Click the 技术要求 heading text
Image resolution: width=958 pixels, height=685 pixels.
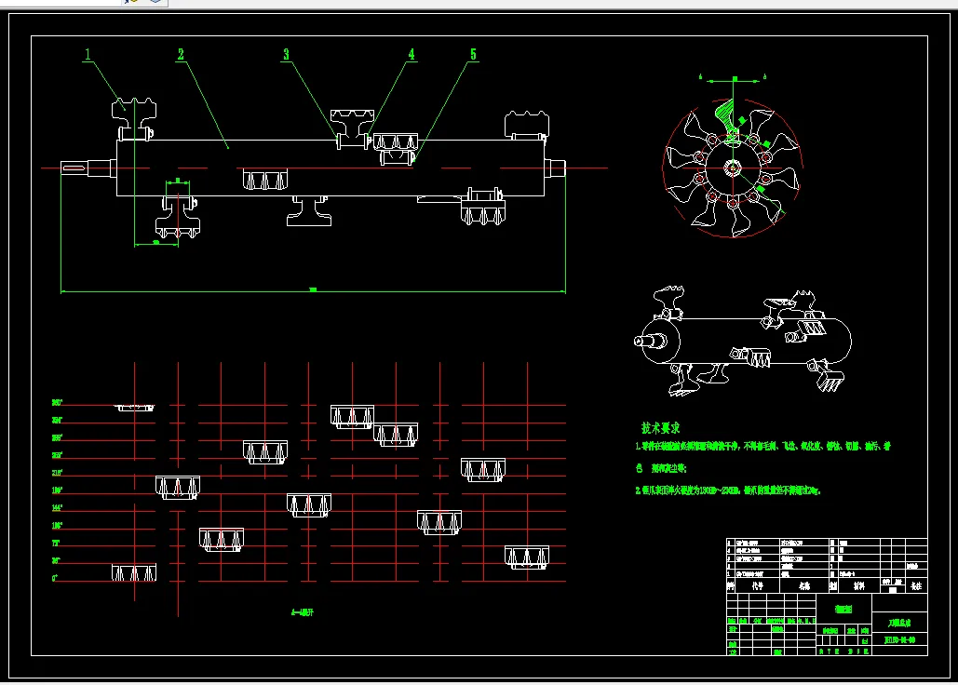coord(660,428)
